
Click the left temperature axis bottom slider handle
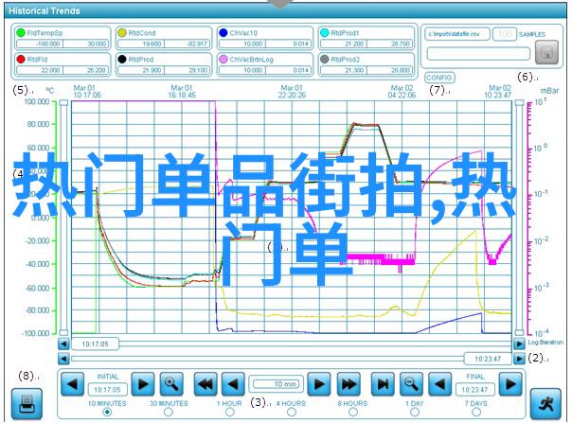click(x=63, y=332)
